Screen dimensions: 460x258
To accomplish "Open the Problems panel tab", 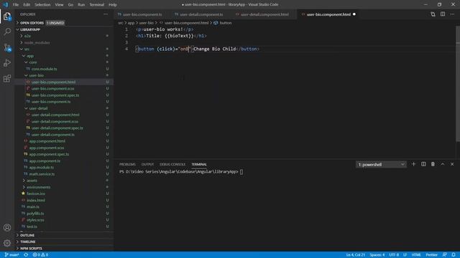I will pyautogui.click(x=127, y=164).
